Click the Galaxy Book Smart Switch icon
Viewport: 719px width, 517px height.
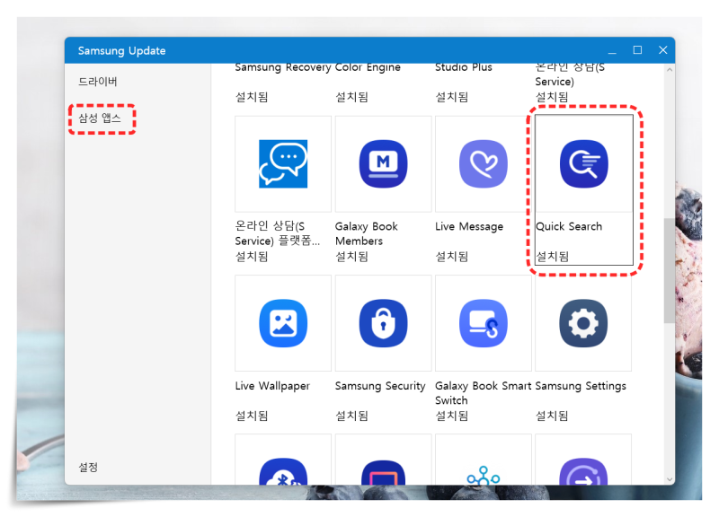(x=483, y=323)
